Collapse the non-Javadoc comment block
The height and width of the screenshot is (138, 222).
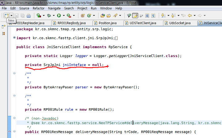(14, 118)
